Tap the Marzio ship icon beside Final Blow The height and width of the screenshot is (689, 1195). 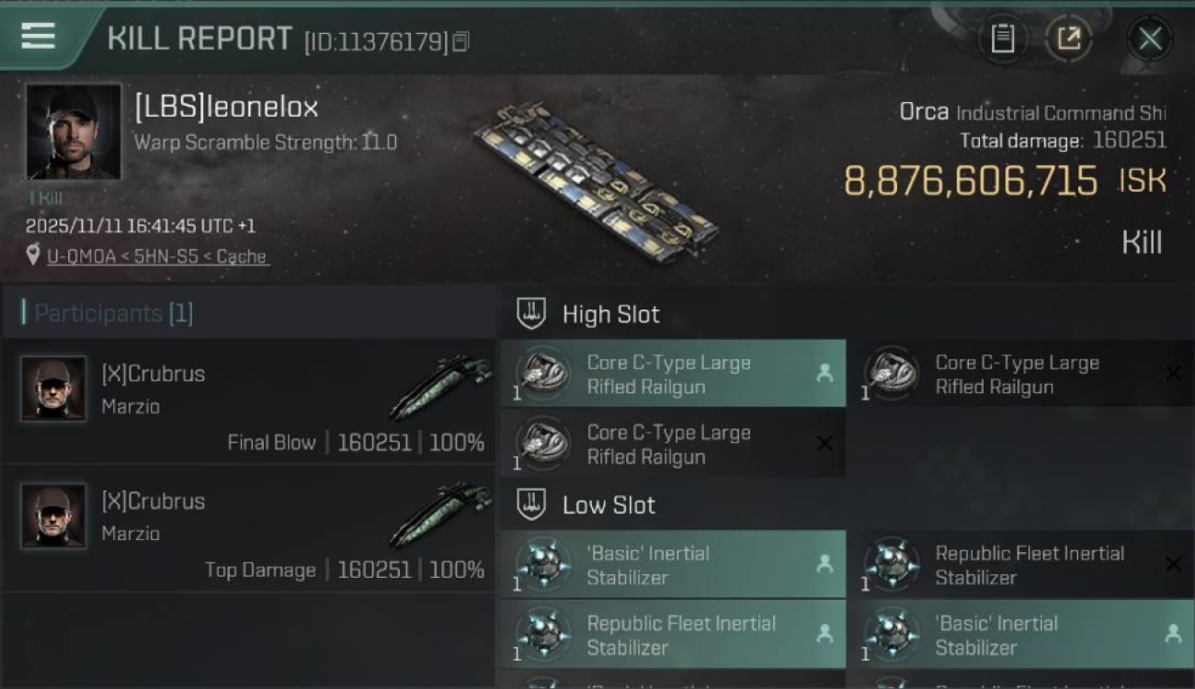pos(439,386)
